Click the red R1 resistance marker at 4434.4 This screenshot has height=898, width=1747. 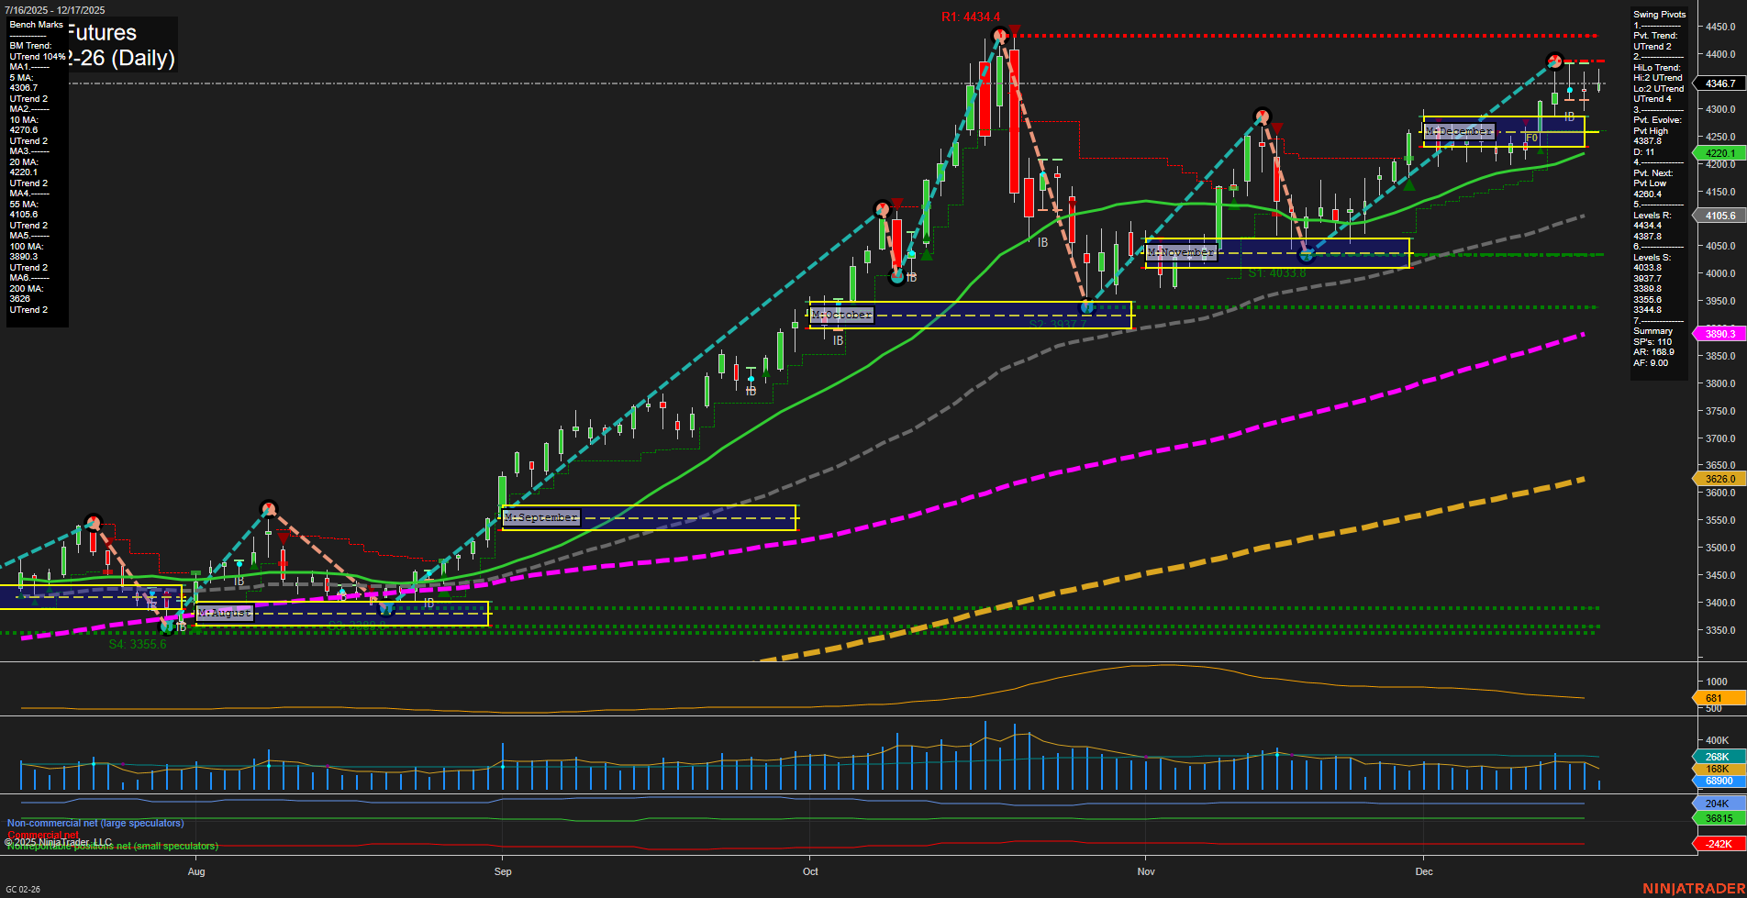tap(968, 17)
